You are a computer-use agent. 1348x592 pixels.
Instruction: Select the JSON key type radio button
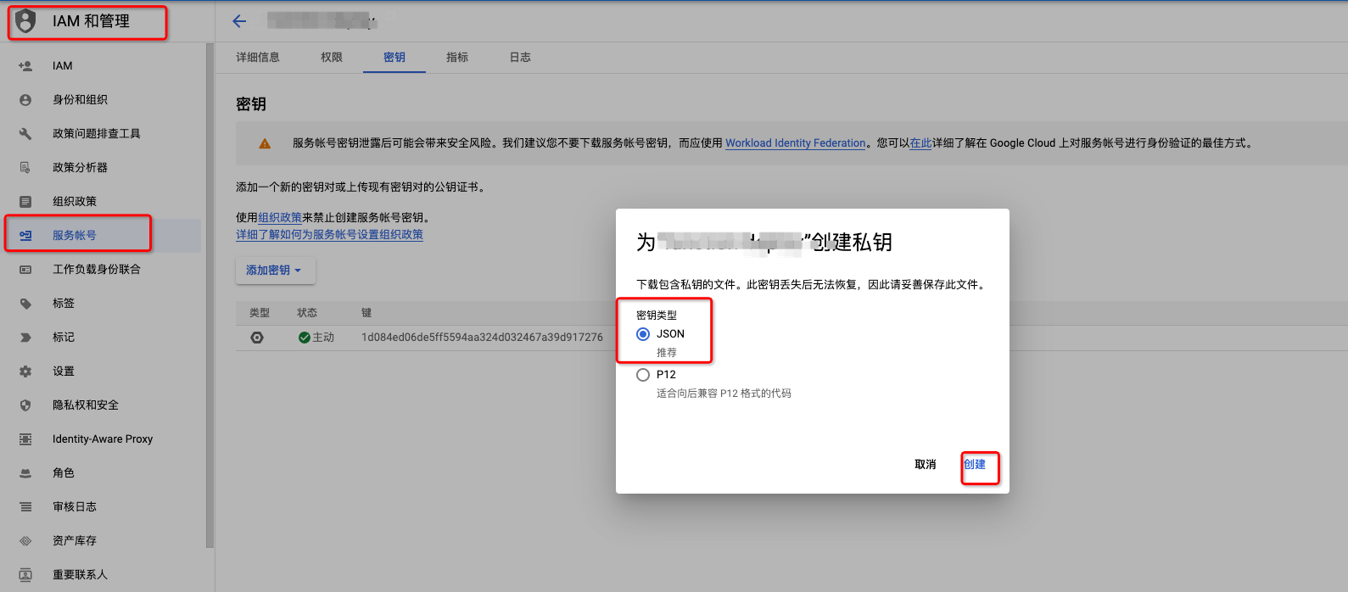[x=643, y=334]
